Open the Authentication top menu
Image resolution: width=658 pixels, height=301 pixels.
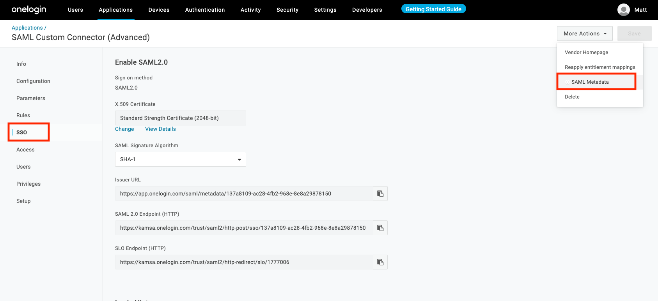(205, 10)
